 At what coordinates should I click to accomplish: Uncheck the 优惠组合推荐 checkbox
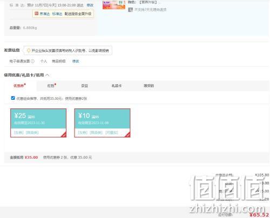click(13, 98)
